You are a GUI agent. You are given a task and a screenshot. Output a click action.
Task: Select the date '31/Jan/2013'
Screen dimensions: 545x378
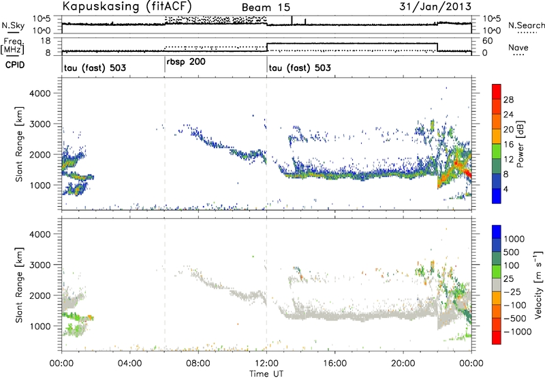point(435,6)
